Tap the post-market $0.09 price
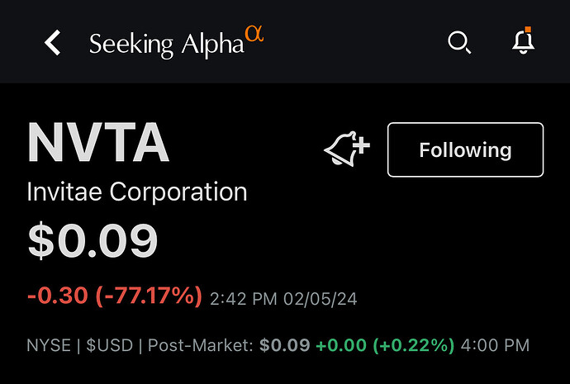Viewport: 570px width, 384px height. pyautogui.click(x=285, y=345)
